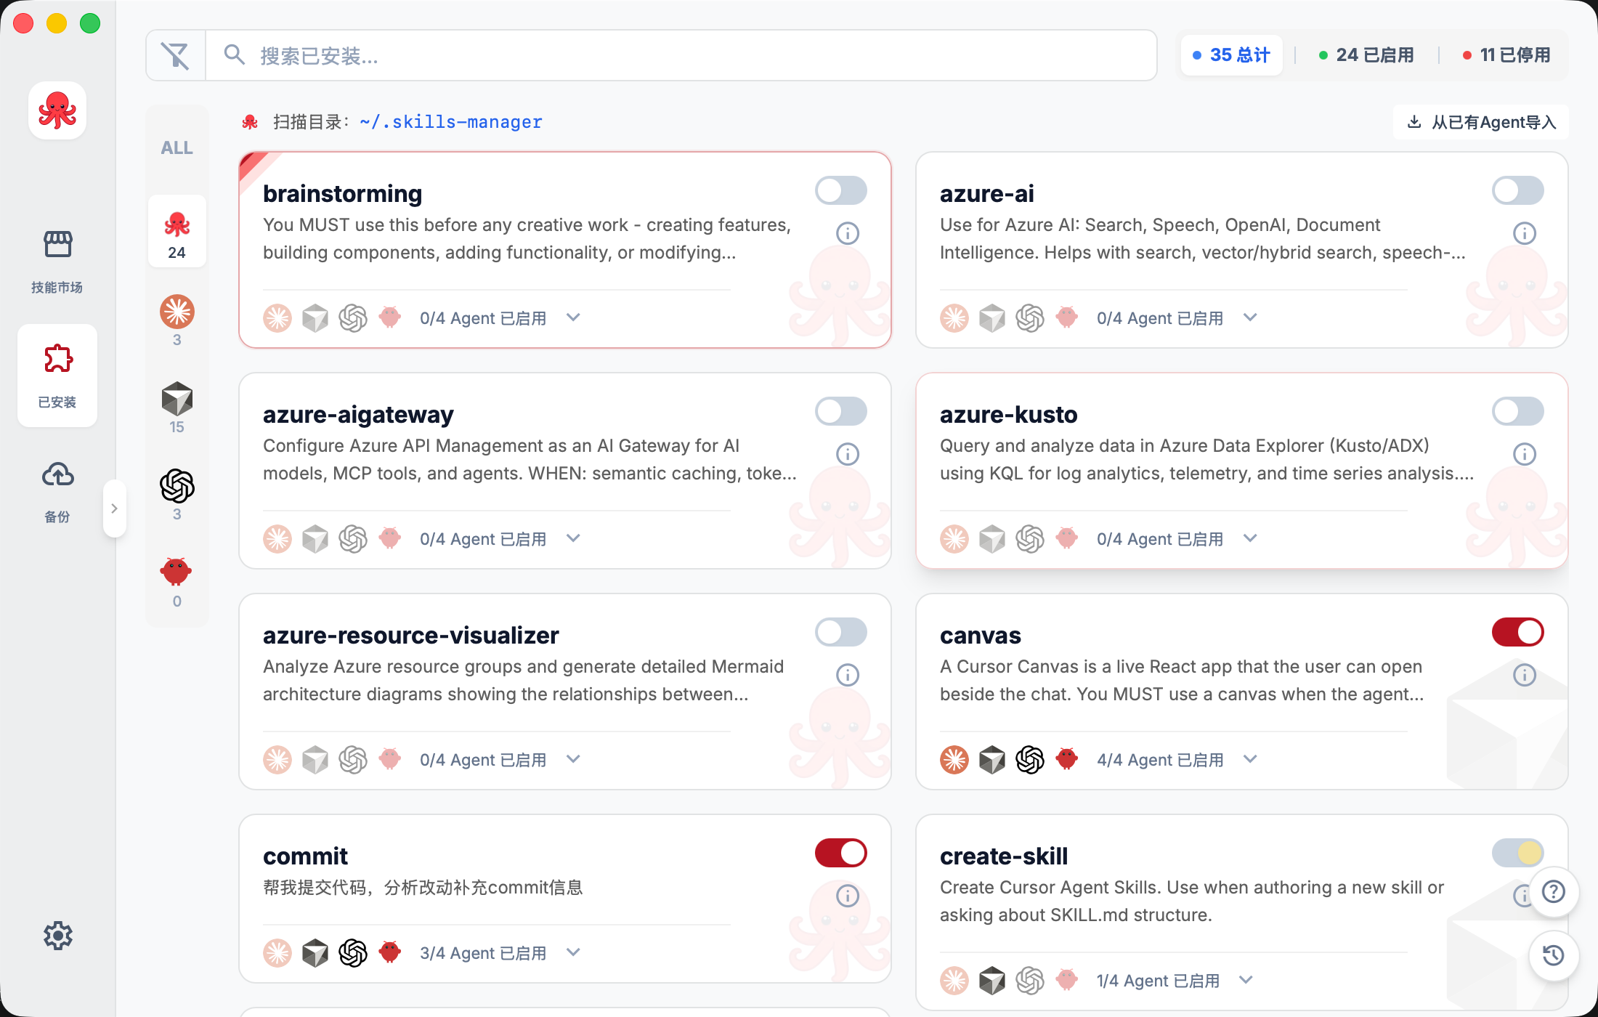The width and height of the screenshot is (1598, 1017).
Task: Open the ~/.skills-manager directory link
Action: (451, 122)
